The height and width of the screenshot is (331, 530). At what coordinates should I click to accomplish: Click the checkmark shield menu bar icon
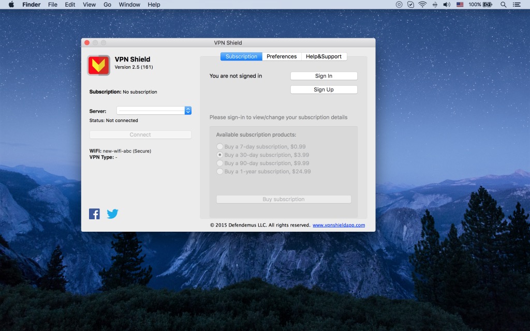tap(410, 4)
